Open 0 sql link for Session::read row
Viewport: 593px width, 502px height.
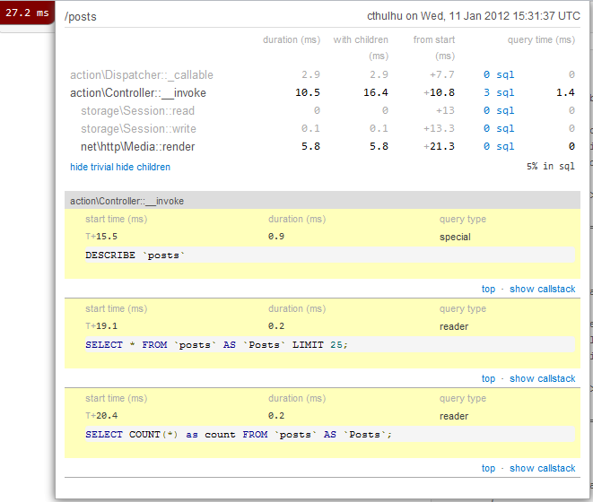pos(499,111)
